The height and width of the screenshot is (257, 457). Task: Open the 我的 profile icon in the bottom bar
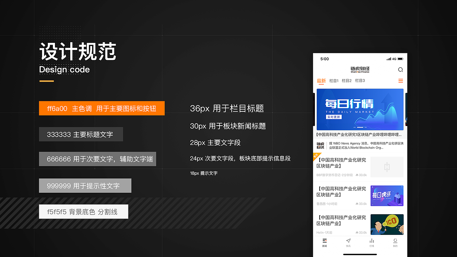click(395, 241)
